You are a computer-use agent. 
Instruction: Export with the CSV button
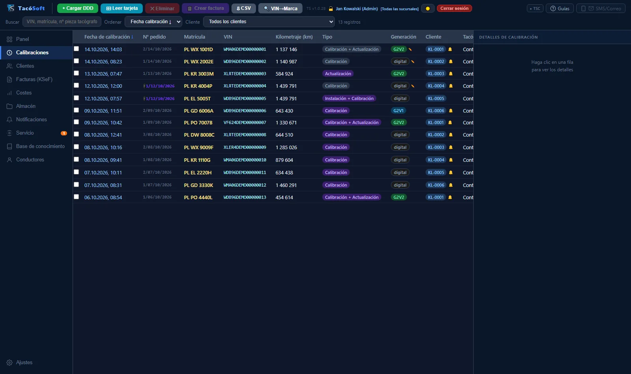click(x=244, y=8)
